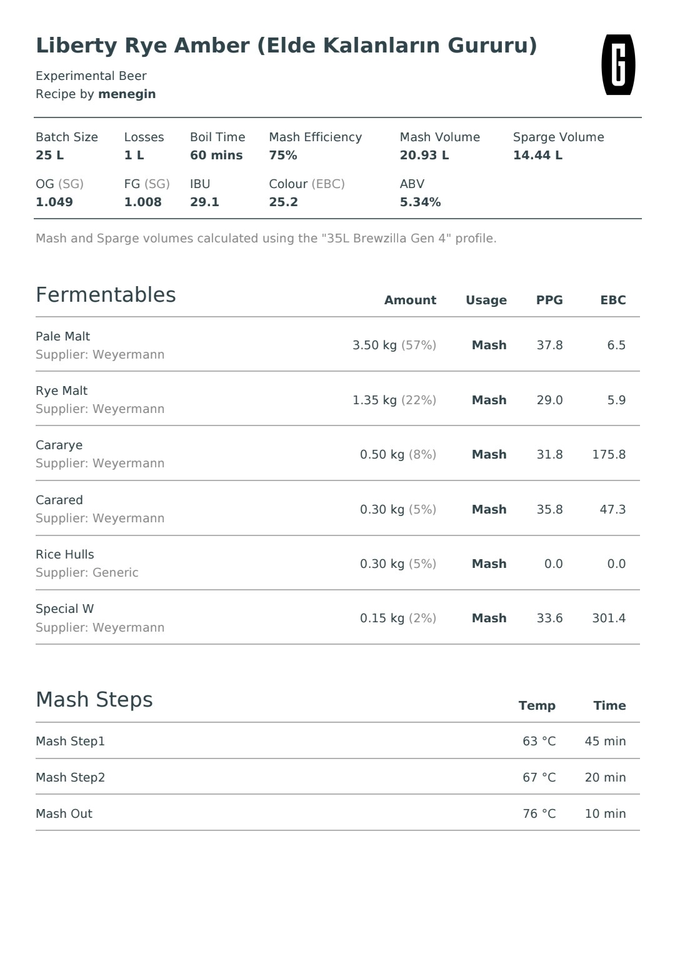
Task: Select the Liberty Rye Amber recipe title
Action: (x=286, y=46)
